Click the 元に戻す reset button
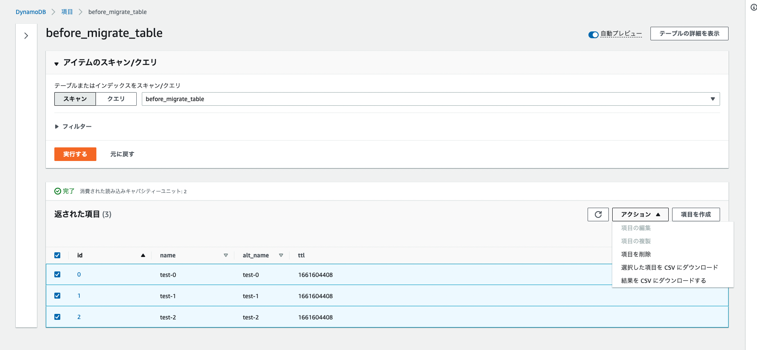This screenshot has width=757, height=350. [x=122, y=154]
